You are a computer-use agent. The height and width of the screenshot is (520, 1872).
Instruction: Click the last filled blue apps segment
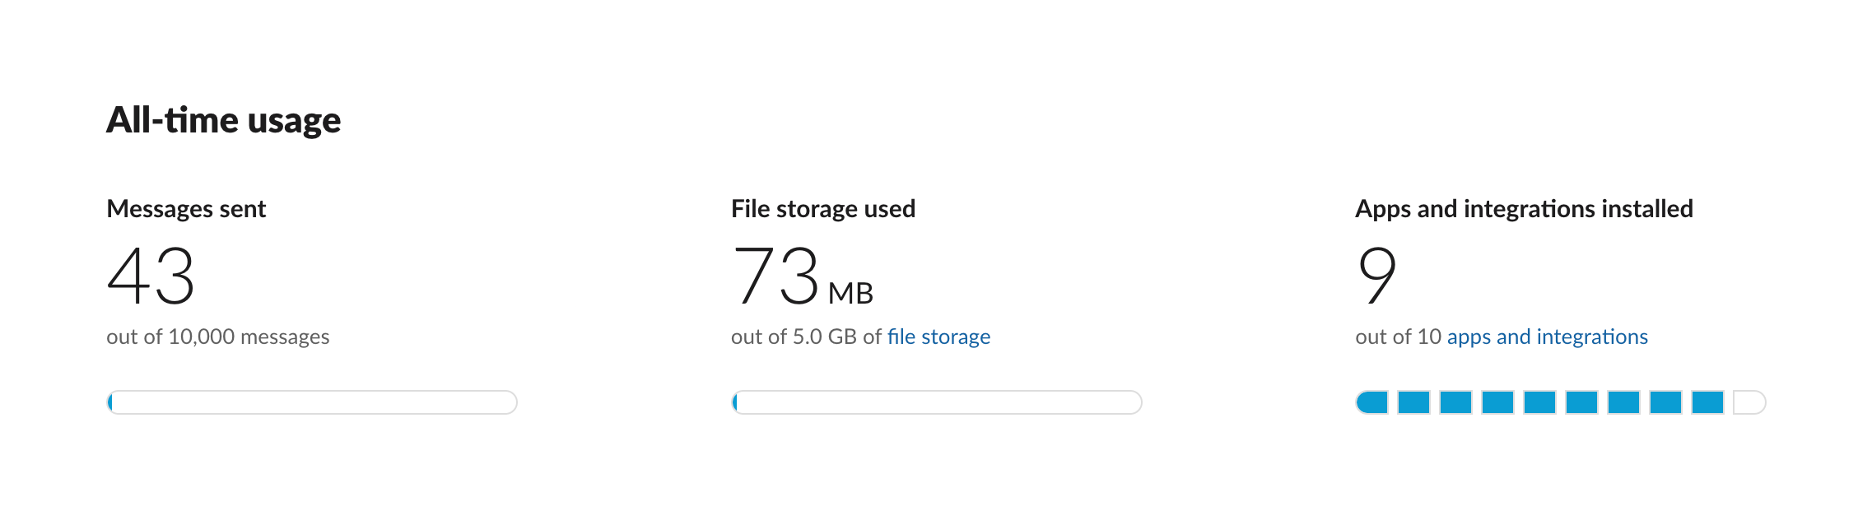pos(1707,402)
